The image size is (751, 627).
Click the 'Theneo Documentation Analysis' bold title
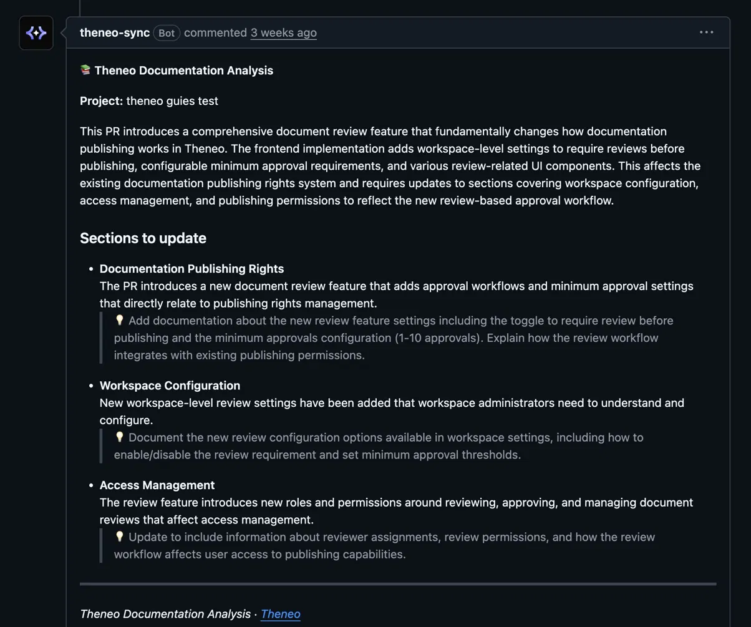point(184,70)
